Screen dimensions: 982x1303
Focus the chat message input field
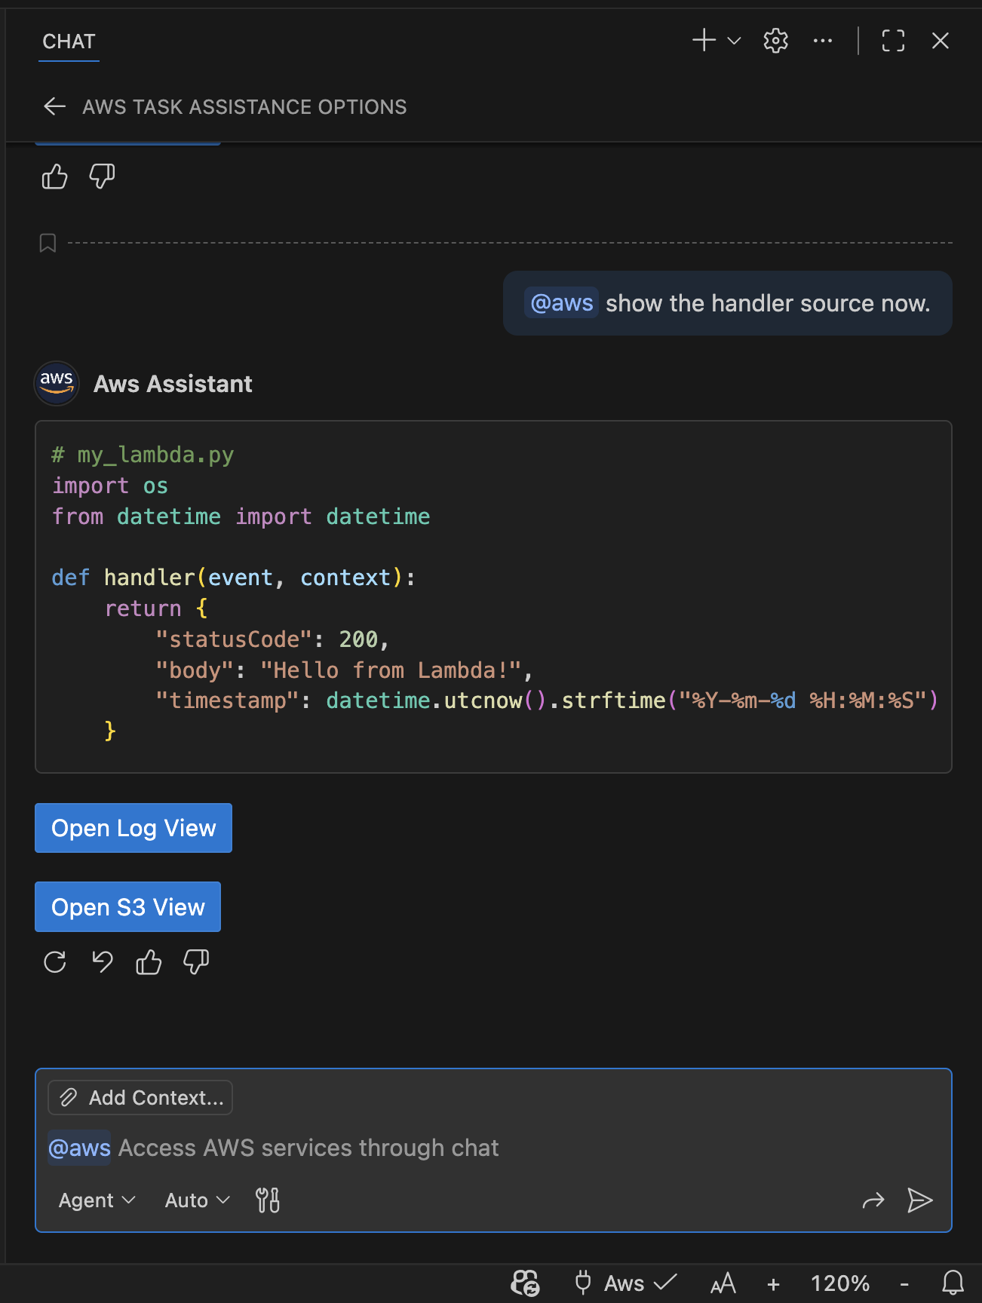pyautogui.click(x=493, y=1148)
